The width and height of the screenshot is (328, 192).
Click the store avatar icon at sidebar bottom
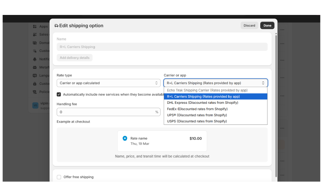click(35, 105)
